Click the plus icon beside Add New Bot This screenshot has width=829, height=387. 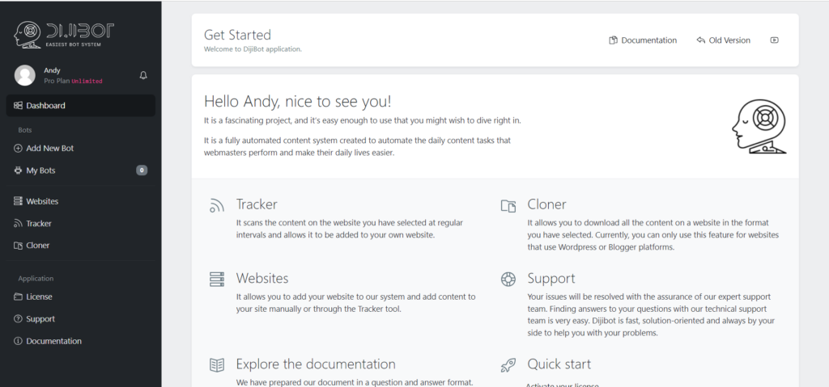(x=18, y=149)
